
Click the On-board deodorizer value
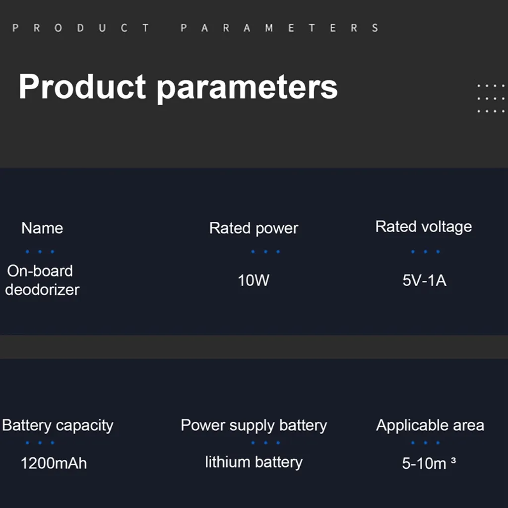click(x=42, y=280)
